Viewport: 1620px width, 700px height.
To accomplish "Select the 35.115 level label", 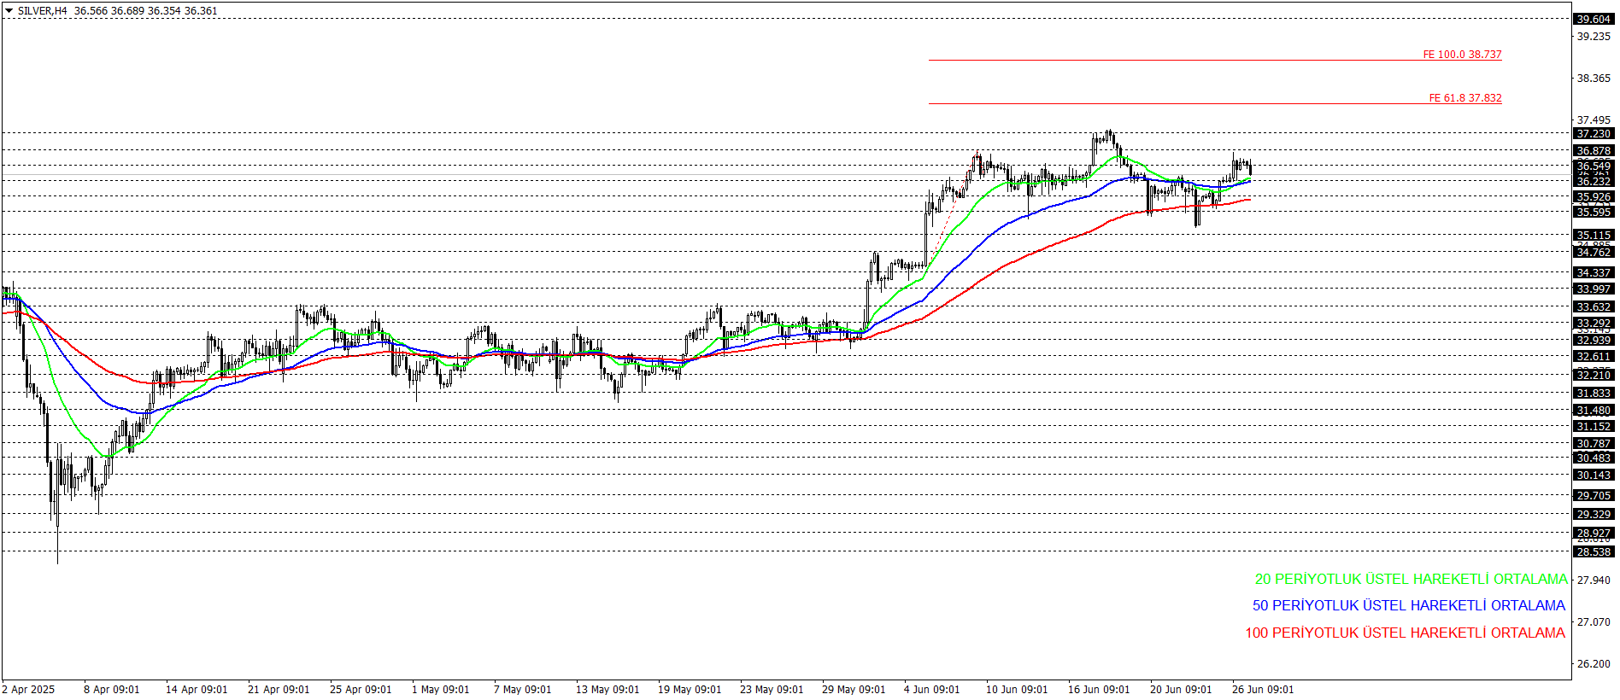I will [1594, 235].
